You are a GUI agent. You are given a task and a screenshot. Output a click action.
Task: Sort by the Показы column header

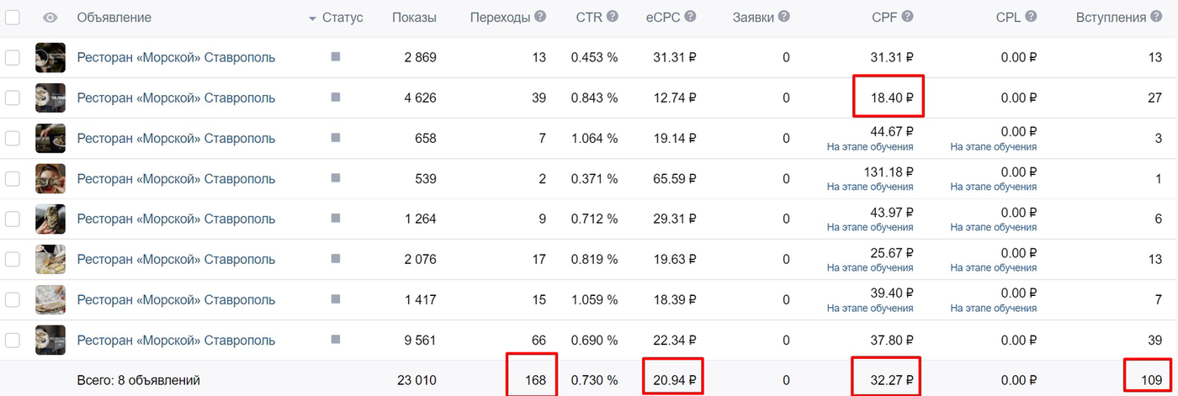coord(414,17)
